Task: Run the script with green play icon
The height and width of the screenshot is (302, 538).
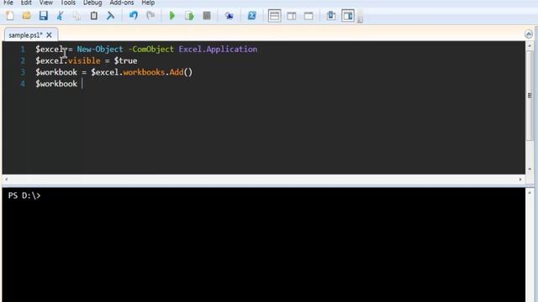Action: point(172,15)
